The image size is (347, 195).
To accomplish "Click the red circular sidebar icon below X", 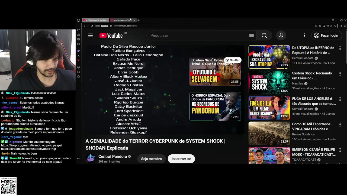I will [x=79, y=60].
